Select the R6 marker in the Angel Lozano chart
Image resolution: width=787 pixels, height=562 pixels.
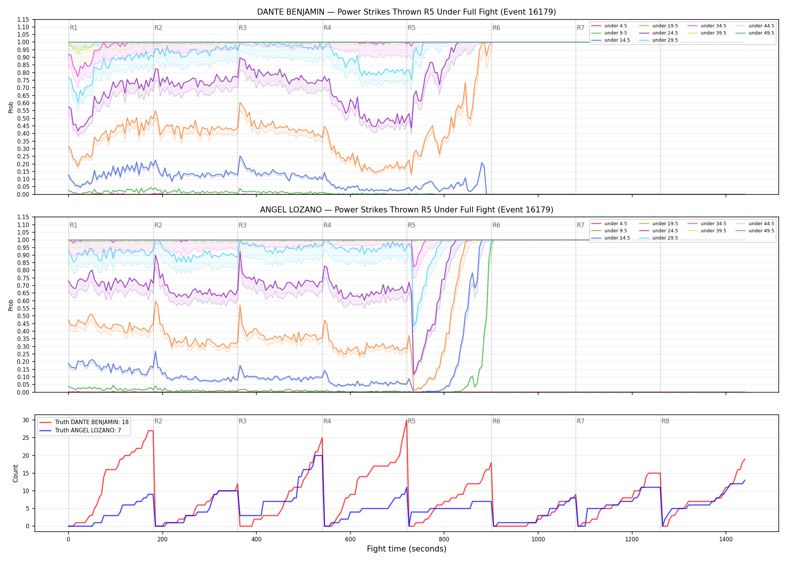coord(496,225)
